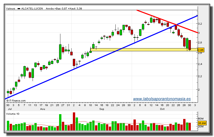Select the red descending resistance trendline
The image size is (214, 137).
point(167,22)
